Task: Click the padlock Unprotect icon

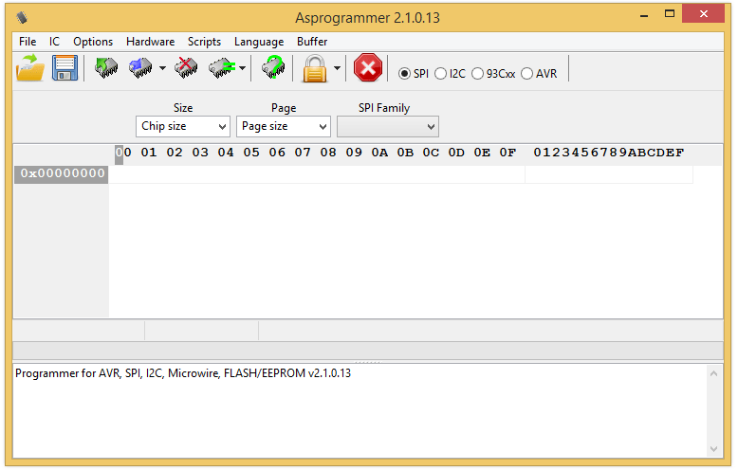Action: coord(314,68)
